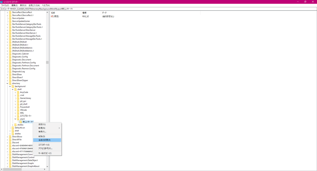Viewport: 317px width, 171px height.
Task: Select DiskManagement.SnapInAbout key
Action: pyautogui.click(x=26, y=166)
